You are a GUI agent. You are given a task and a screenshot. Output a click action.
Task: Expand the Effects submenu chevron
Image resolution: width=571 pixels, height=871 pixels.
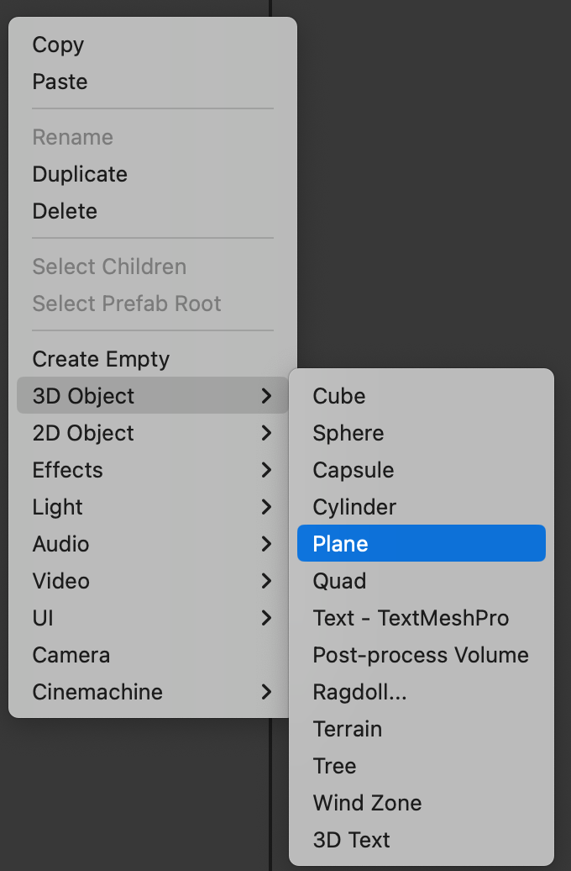[266, 469]
